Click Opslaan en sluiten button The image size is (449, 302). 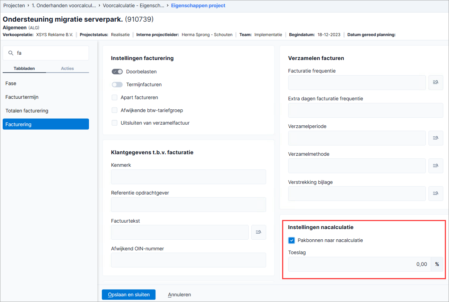coord(129,294)
